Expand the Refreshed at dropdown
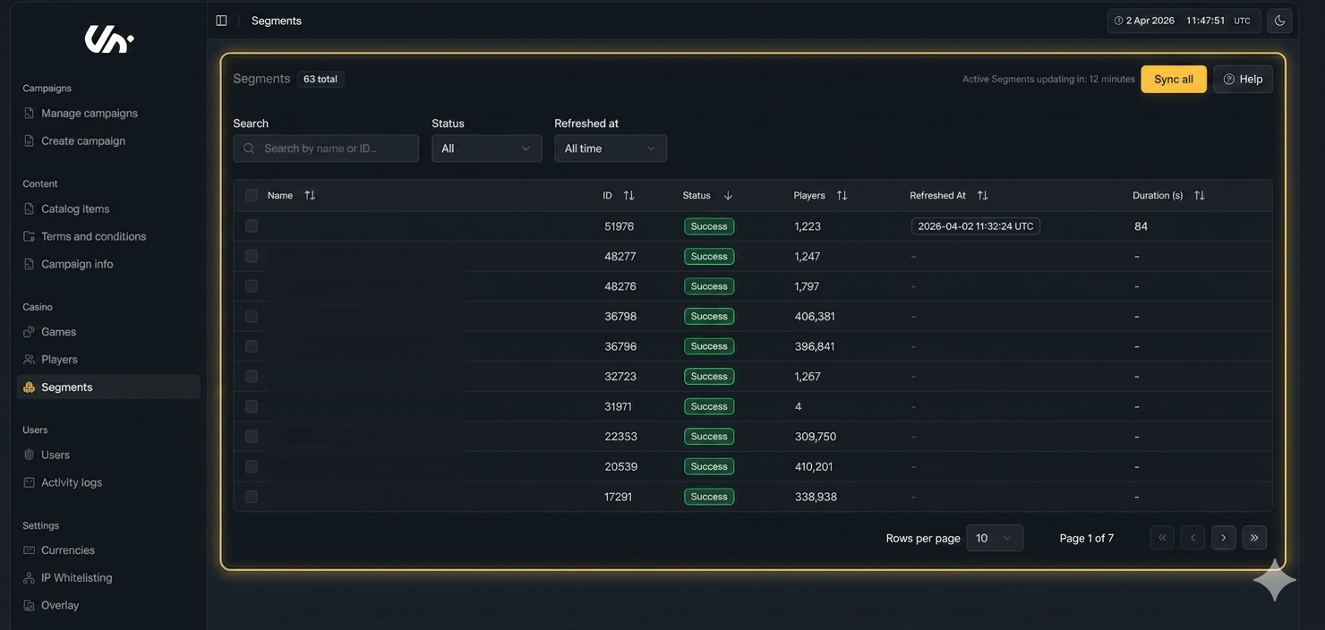Viewport: 1325px width, 630px height. [610, 149]
